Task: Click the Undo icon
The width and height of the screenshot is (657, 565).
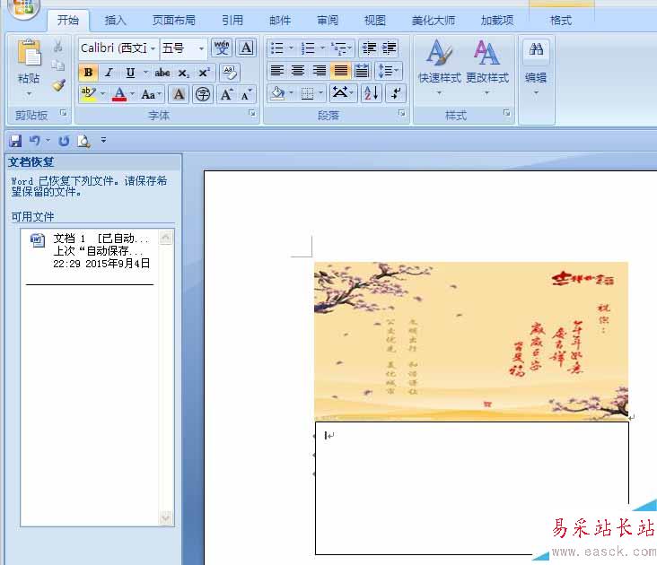Action: point(35,141)
